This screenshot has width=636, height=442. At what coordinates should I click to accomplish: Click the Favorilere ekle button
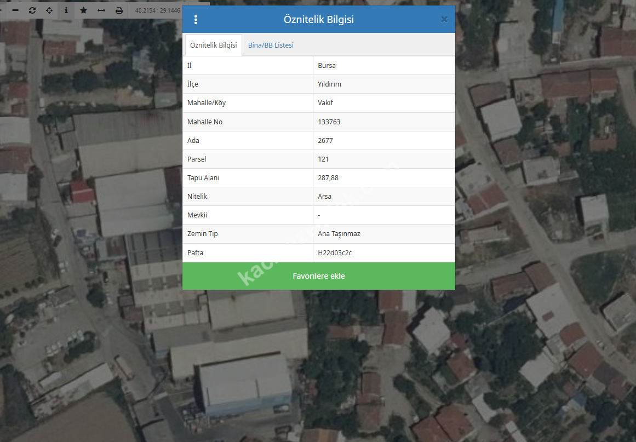[318, 276]
